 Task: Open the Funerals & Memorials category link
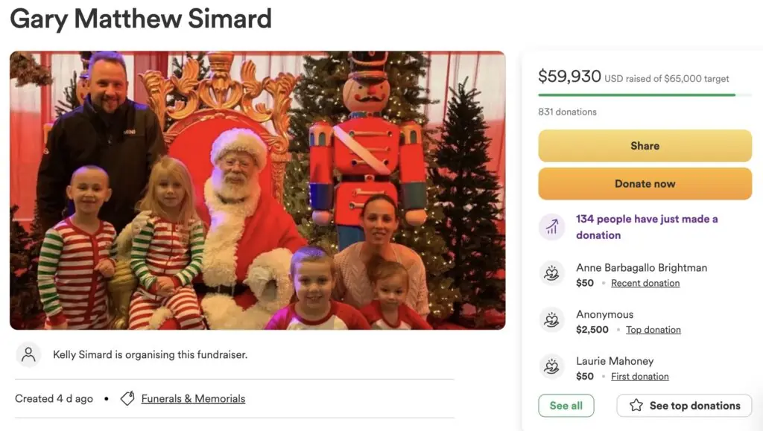[193, 399]
